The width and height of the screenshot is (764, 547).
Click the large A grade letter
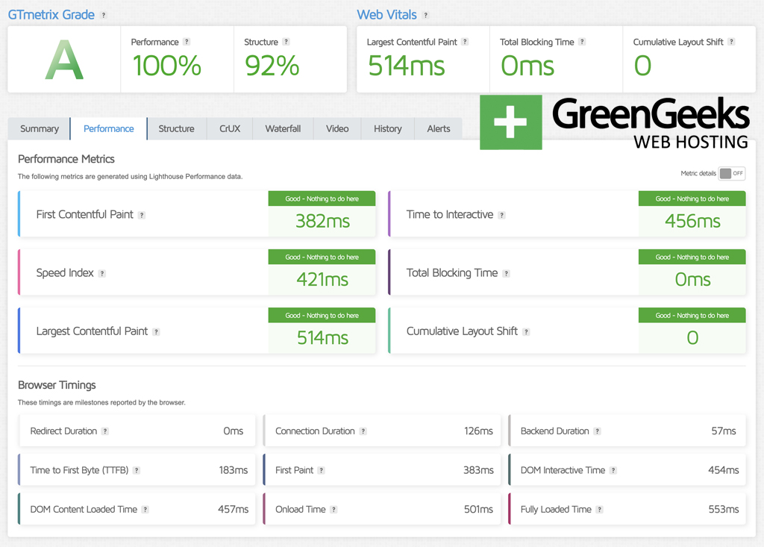pos(64,60)
